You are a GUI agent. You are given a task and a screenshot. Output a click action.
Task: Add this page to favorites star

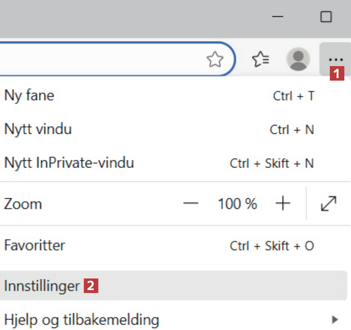[x=215, y=60]
